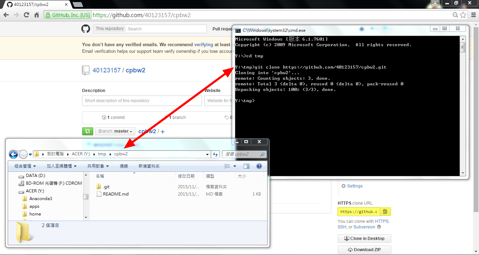Open the Chrome hamburger menu
The height and width of the screenshot is (255, 479).
473,15
